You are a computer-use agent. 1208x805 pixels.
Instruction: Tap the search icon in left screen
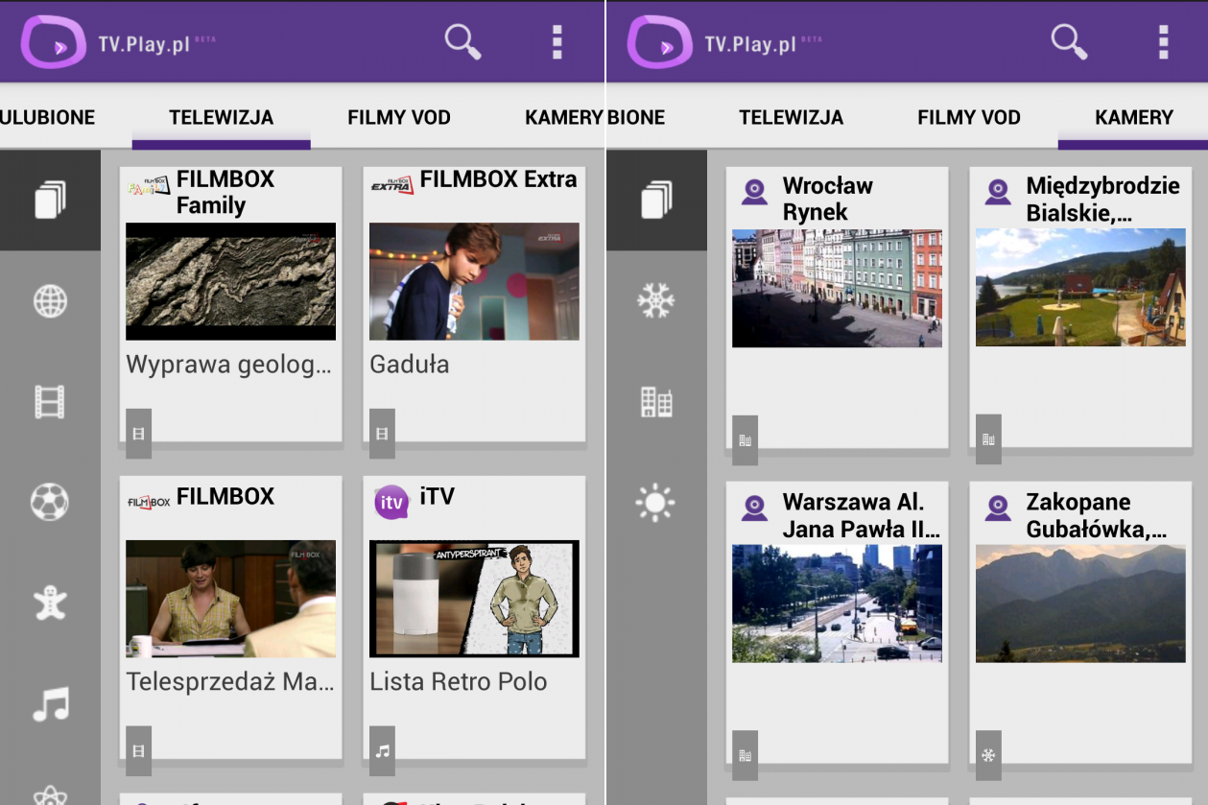(x=462, y=42)
